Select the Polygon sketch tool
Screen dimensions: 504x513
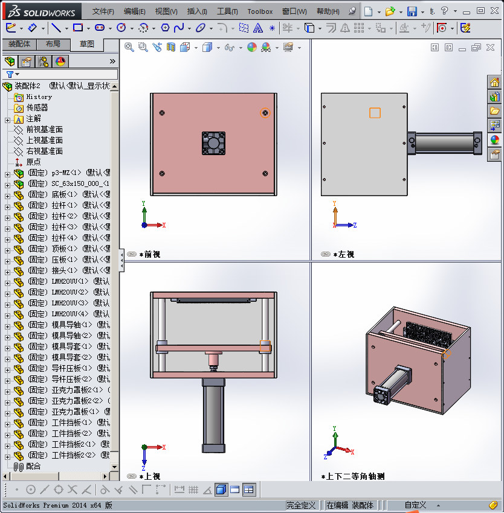coord(165,28)
